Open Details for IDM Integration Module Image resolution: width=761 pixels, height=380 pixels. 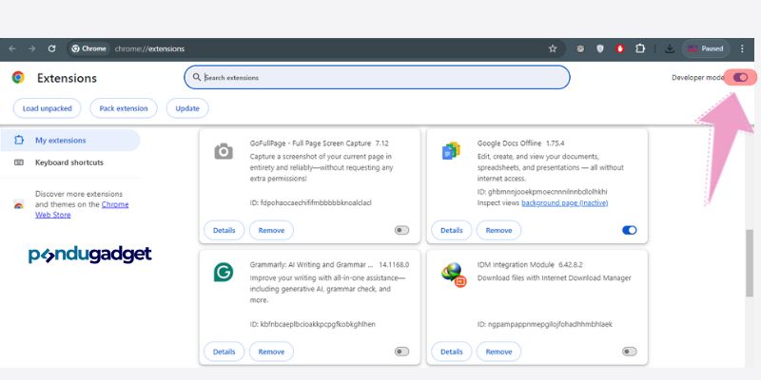tap(451, 351)
